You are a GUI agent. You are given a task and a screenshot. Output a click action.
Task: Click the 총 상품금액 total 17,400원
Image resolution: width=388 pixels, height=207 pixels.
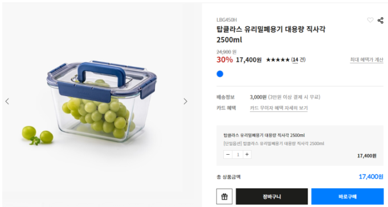pos(371,177)
